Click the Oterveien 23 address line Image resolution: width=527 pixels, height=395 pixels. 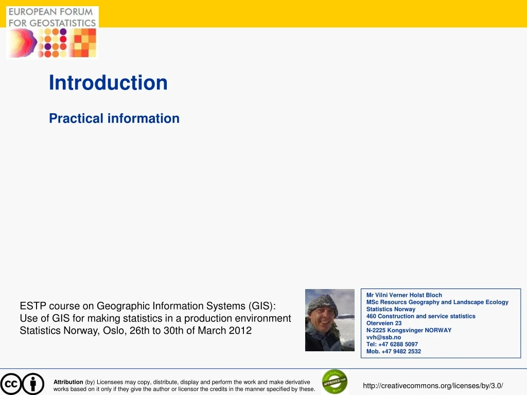[x=383, y=323]
